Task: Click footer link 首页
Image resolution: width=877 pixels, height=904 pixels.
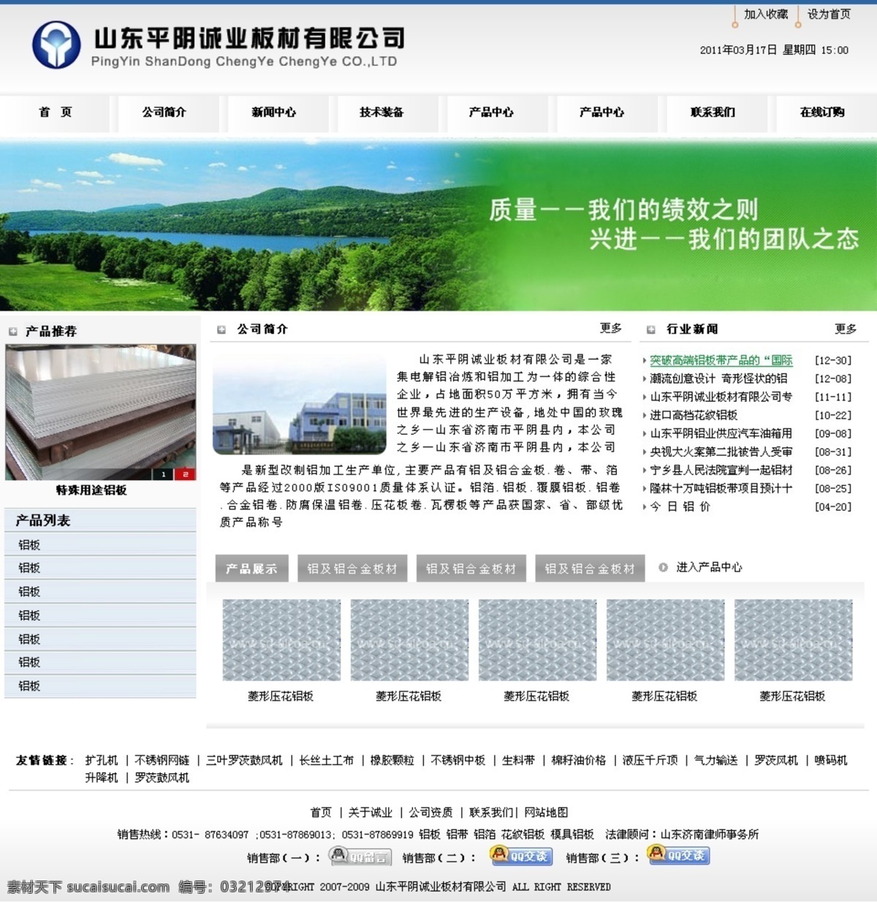Action: [x=321, y=812]
